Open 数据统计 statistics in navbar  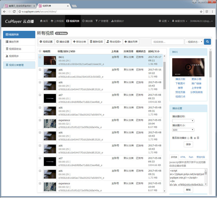(x=117, y=21)
